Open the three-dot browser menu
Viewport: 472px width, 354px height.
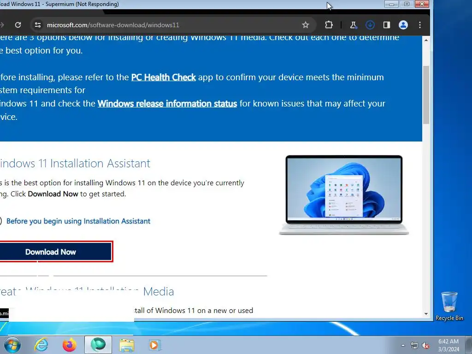pyautogui.click(x=419, y=25)
